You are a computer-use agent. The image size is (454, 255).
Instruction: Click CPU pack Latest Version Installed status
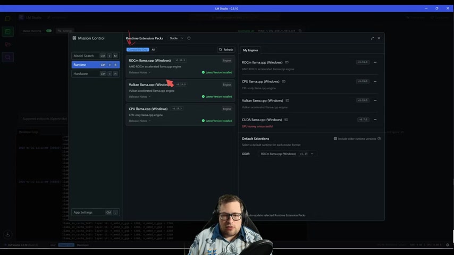point(217,121)
